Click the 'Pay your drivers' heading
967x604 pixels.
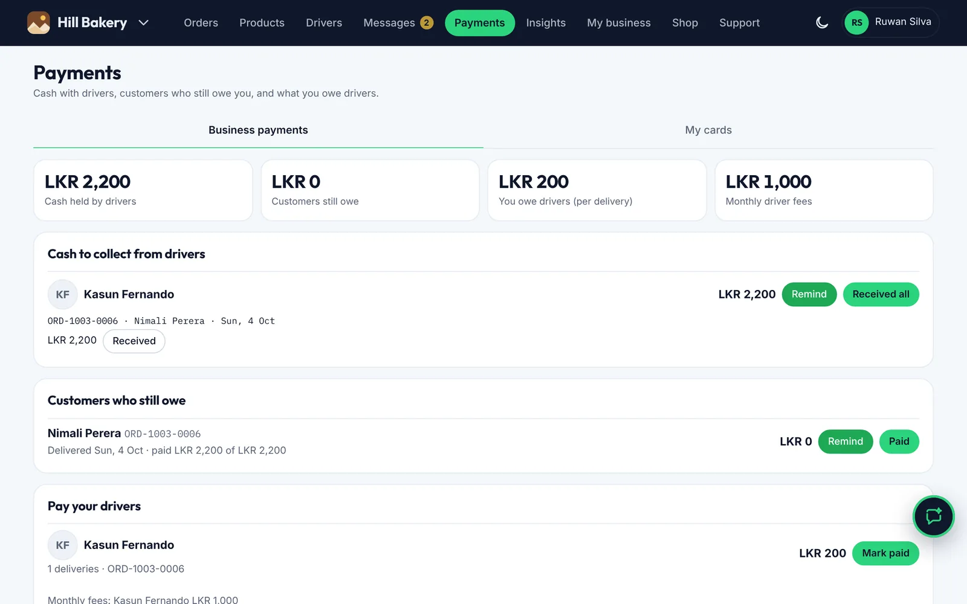94,507
